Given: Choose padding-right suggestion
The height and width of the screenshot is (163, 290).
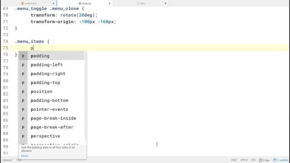Looking at the screenshot, I should 51,73.
